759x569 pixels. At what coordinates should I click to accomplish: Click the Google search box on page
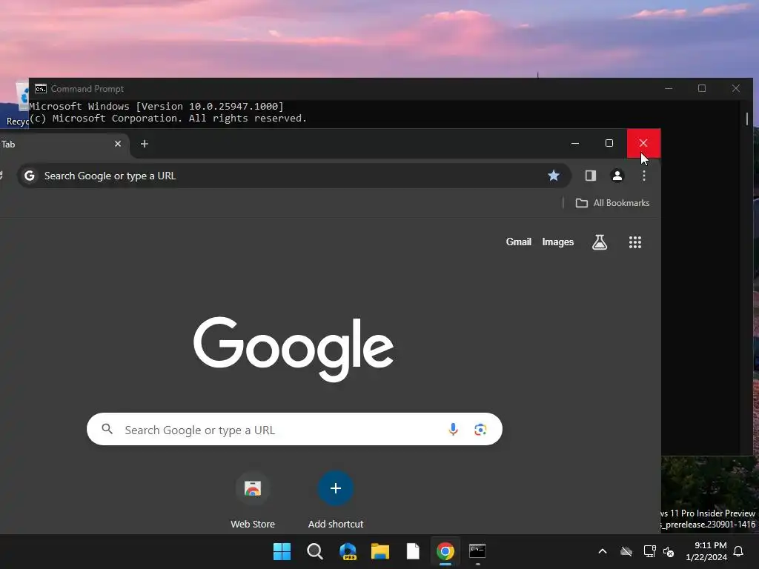[294, 429]
